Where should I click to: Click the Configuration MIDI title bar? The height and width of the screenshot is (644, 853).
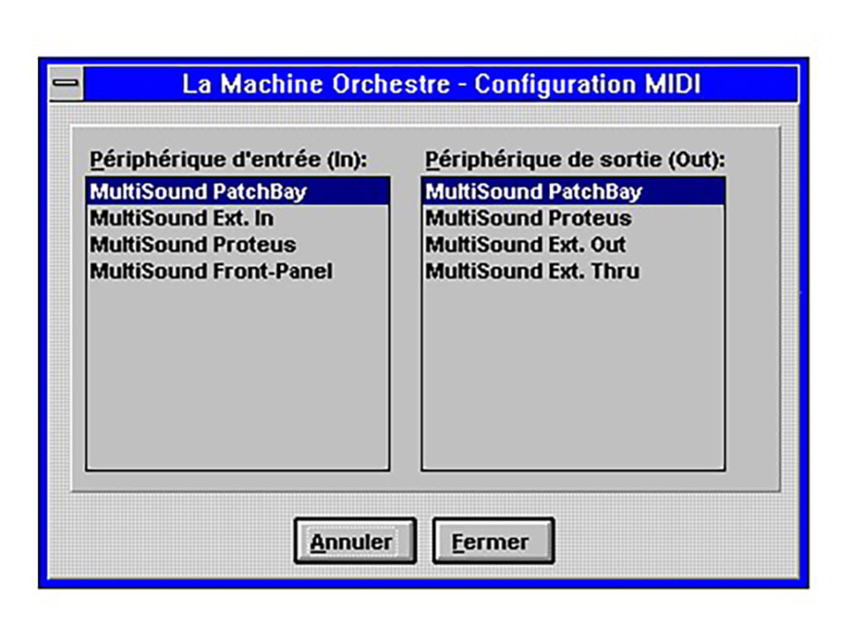point(441,84)
